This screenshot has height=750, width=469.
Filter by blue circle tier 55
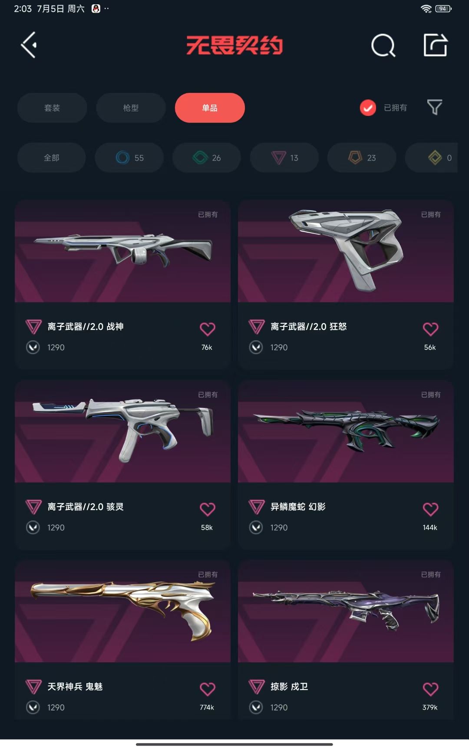(129, 158)
